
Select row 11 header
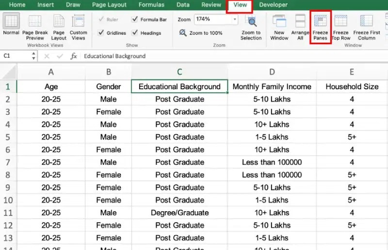pos(8,213)
